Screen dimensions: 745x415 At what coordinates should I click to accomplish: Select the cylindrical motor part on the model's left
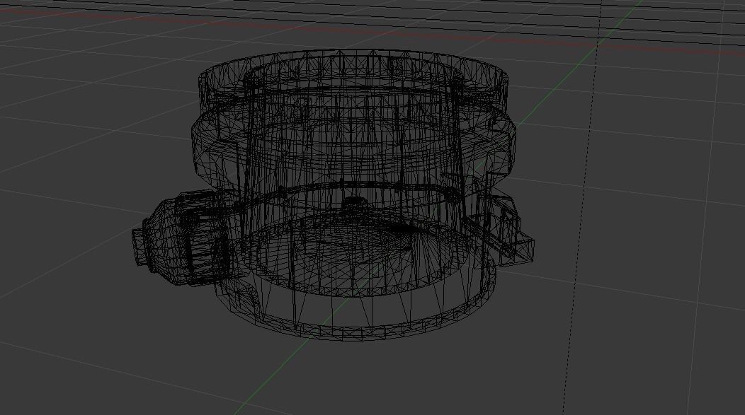pyautogui.click(x=183, y=237)
